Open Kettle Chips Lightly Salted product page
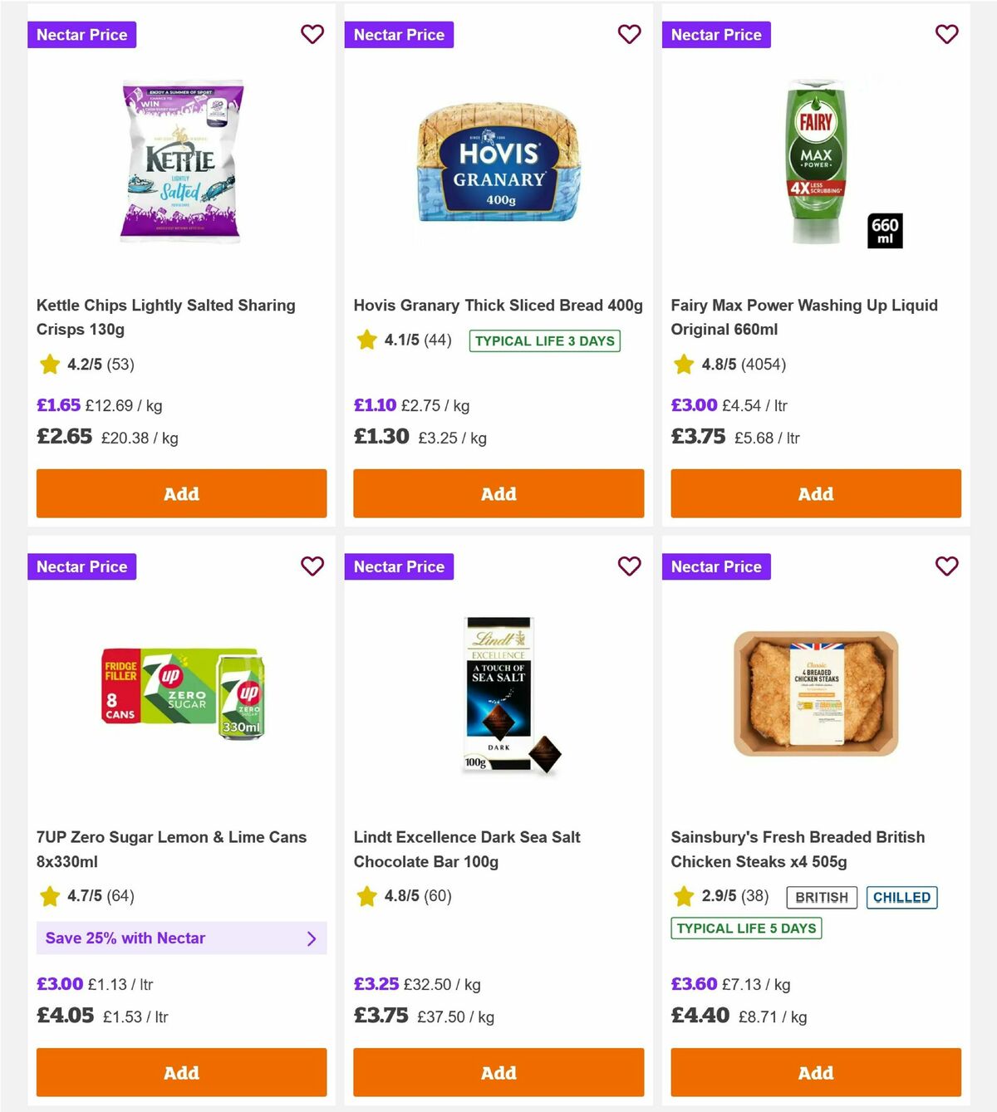997x1112 pixels. point(165,317)
